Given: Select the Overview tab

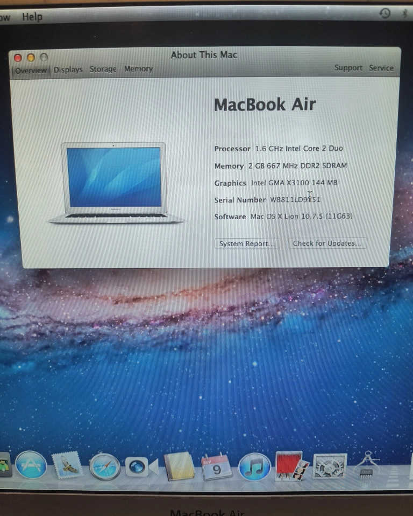Looking at the screenshot, I should [31, 71].
